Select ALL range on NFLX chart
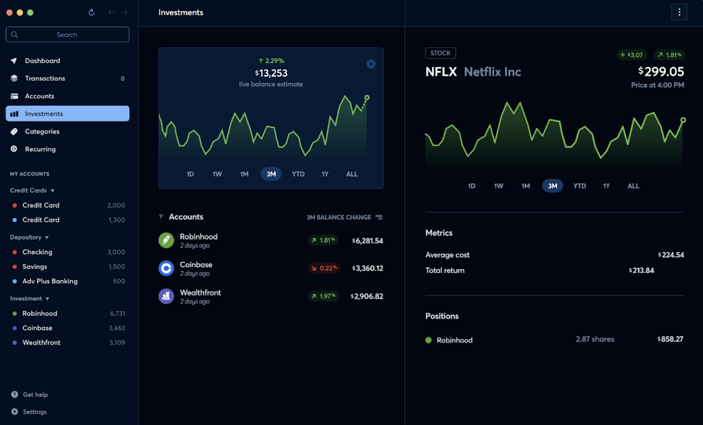 (633, 186)
